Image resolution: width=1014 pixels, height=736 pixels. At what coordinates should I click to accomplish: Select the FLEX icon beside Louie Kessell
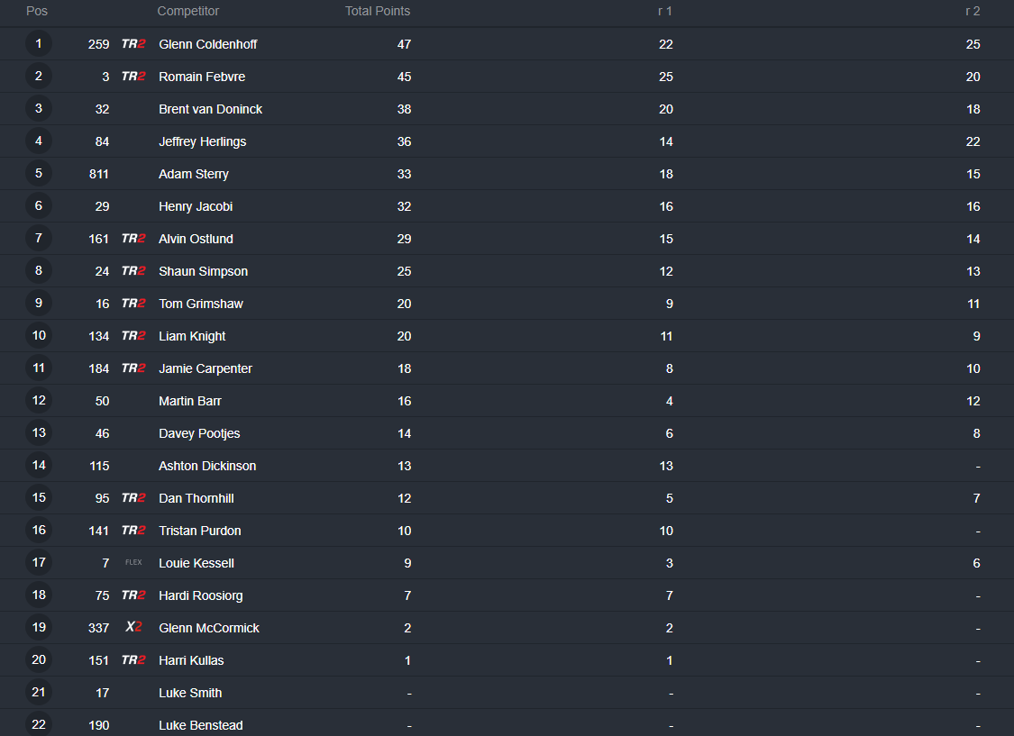click(x=133, y=562)
